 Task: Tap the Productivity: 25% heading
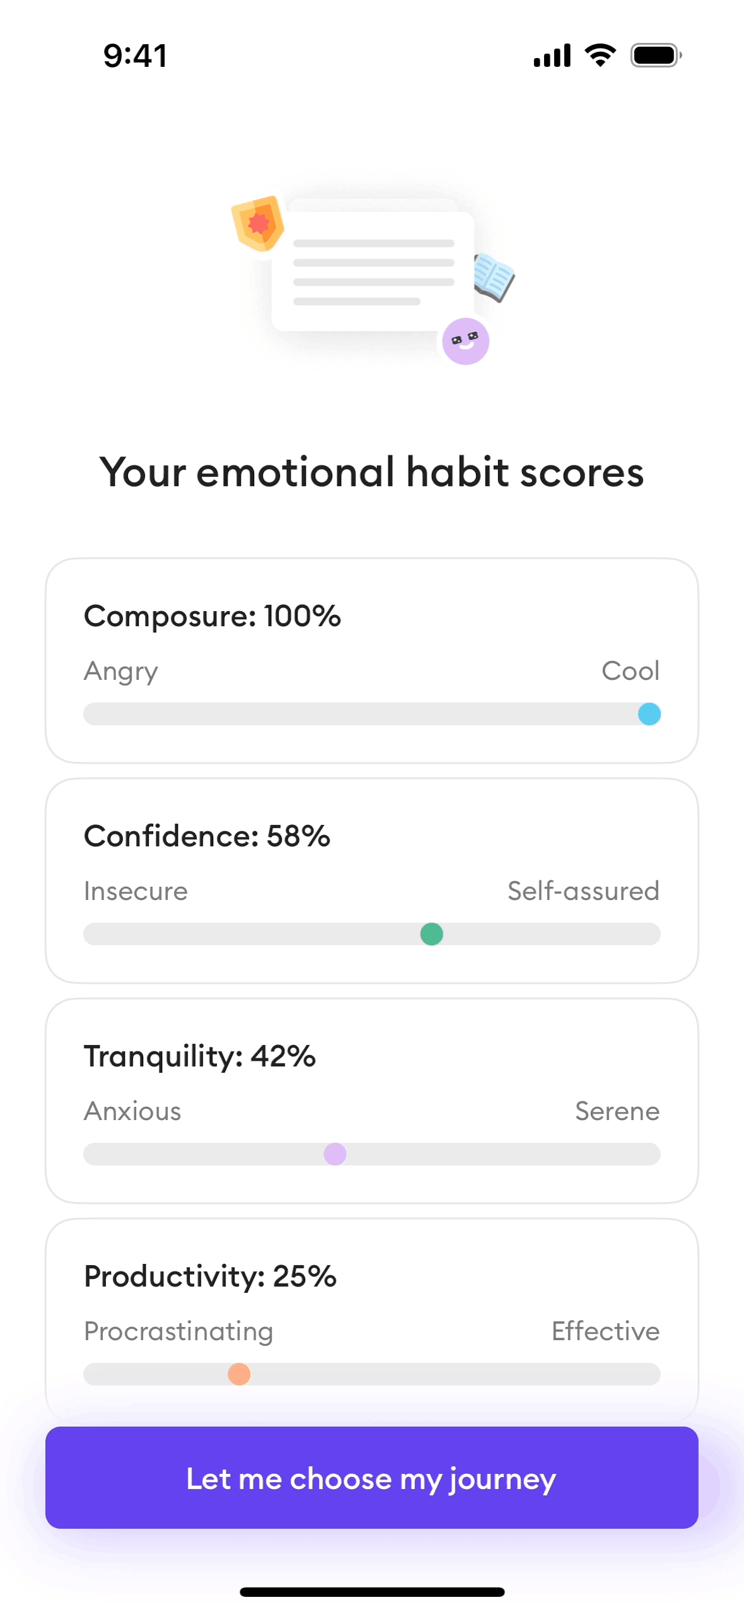pyautogui.click(x=211, y=1276)
